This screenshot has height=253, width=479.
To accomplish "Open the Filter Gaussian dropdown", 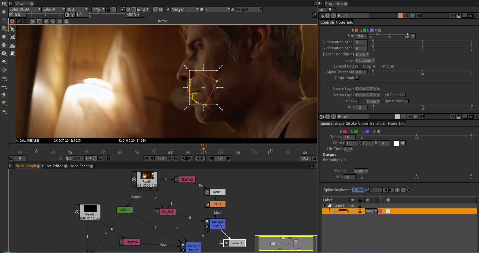I will tap(365, 60).
